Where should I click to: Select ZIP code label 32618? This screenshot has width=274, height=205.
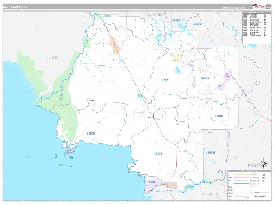click(197, 24)
